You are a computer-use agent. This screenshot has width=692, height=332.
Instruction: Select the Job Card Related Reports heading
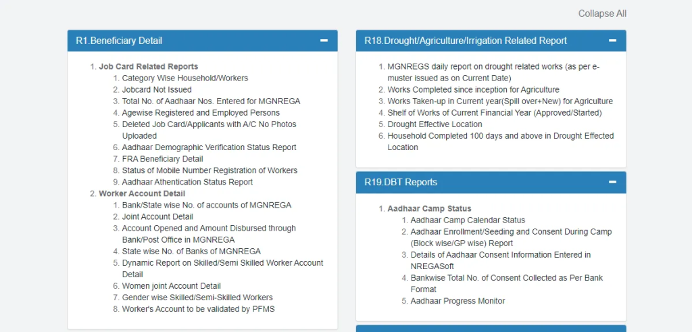click(148, 67)
